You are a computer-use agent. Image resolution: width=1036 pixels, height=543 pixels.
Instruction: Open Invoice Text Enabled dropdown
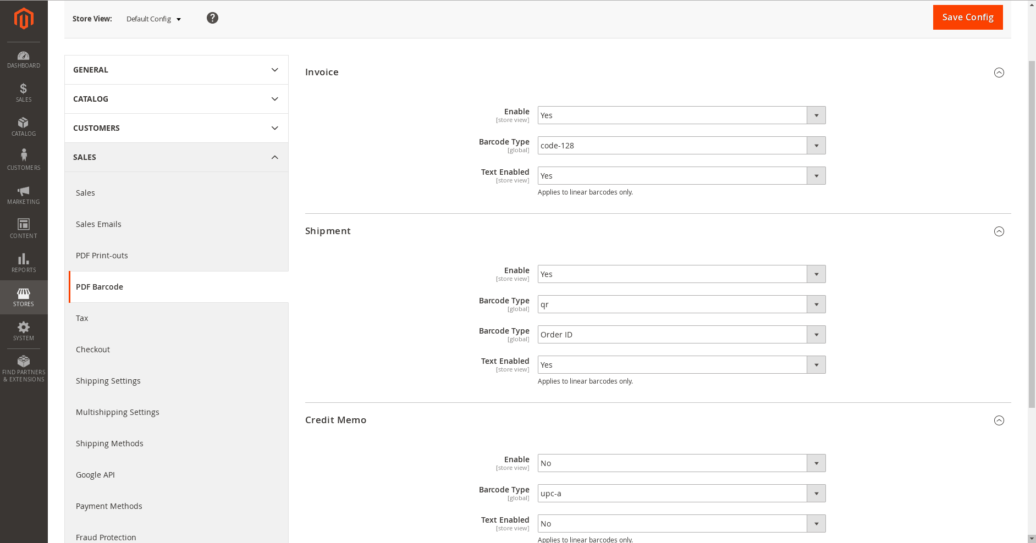(682, 176)
